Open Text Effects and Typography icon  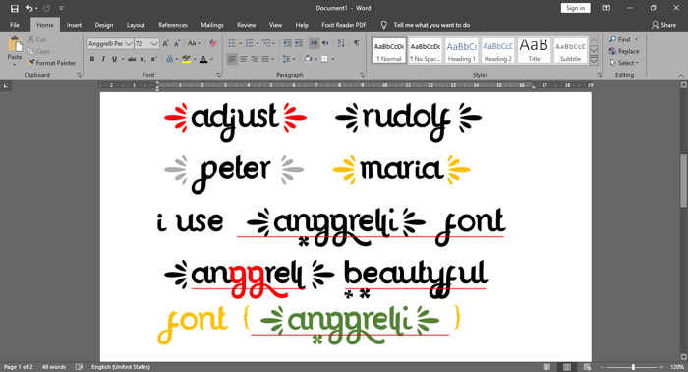tap(169, 59)
